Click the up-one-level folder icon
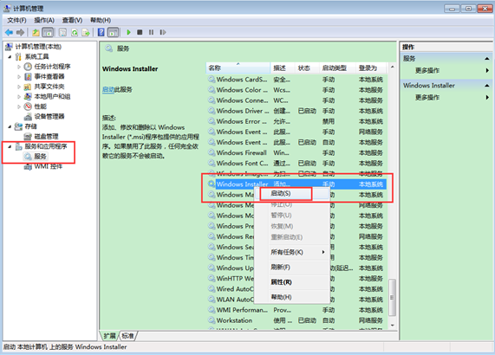The width and height of the screenshot is (495, 355). click(36, 32)
